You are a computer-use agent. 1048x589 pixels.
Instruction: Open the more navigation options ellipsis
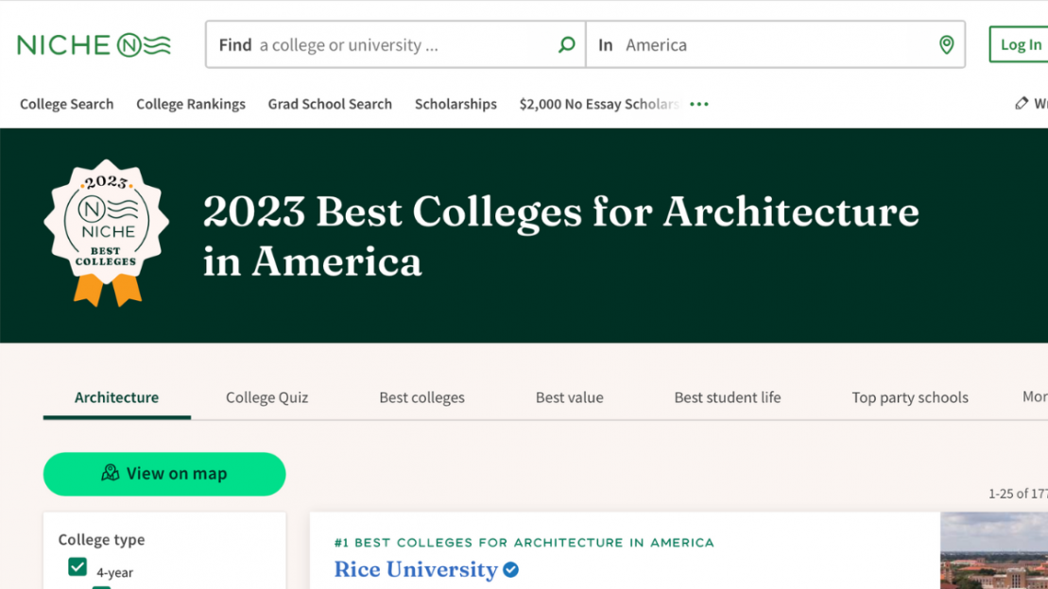tap(699, 104)
